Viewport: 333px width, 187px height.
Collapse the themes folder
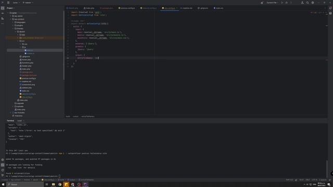click(x=13, y=29)
